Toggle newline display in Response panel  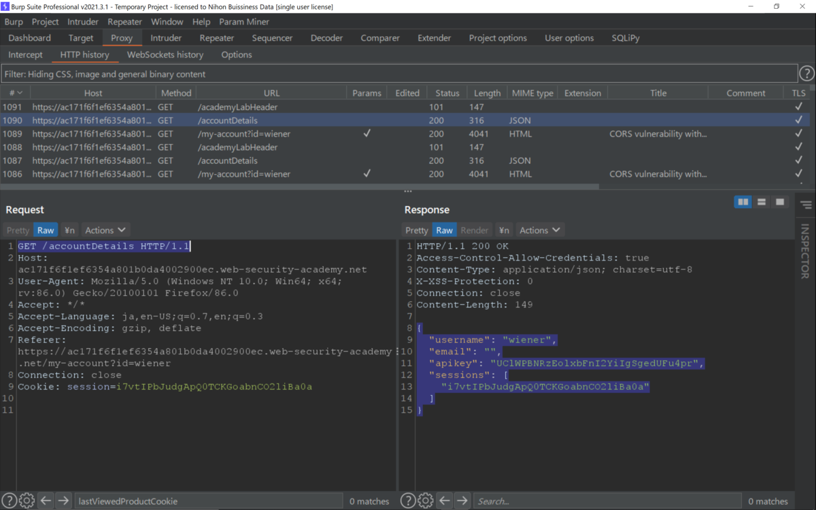point(503,230)
